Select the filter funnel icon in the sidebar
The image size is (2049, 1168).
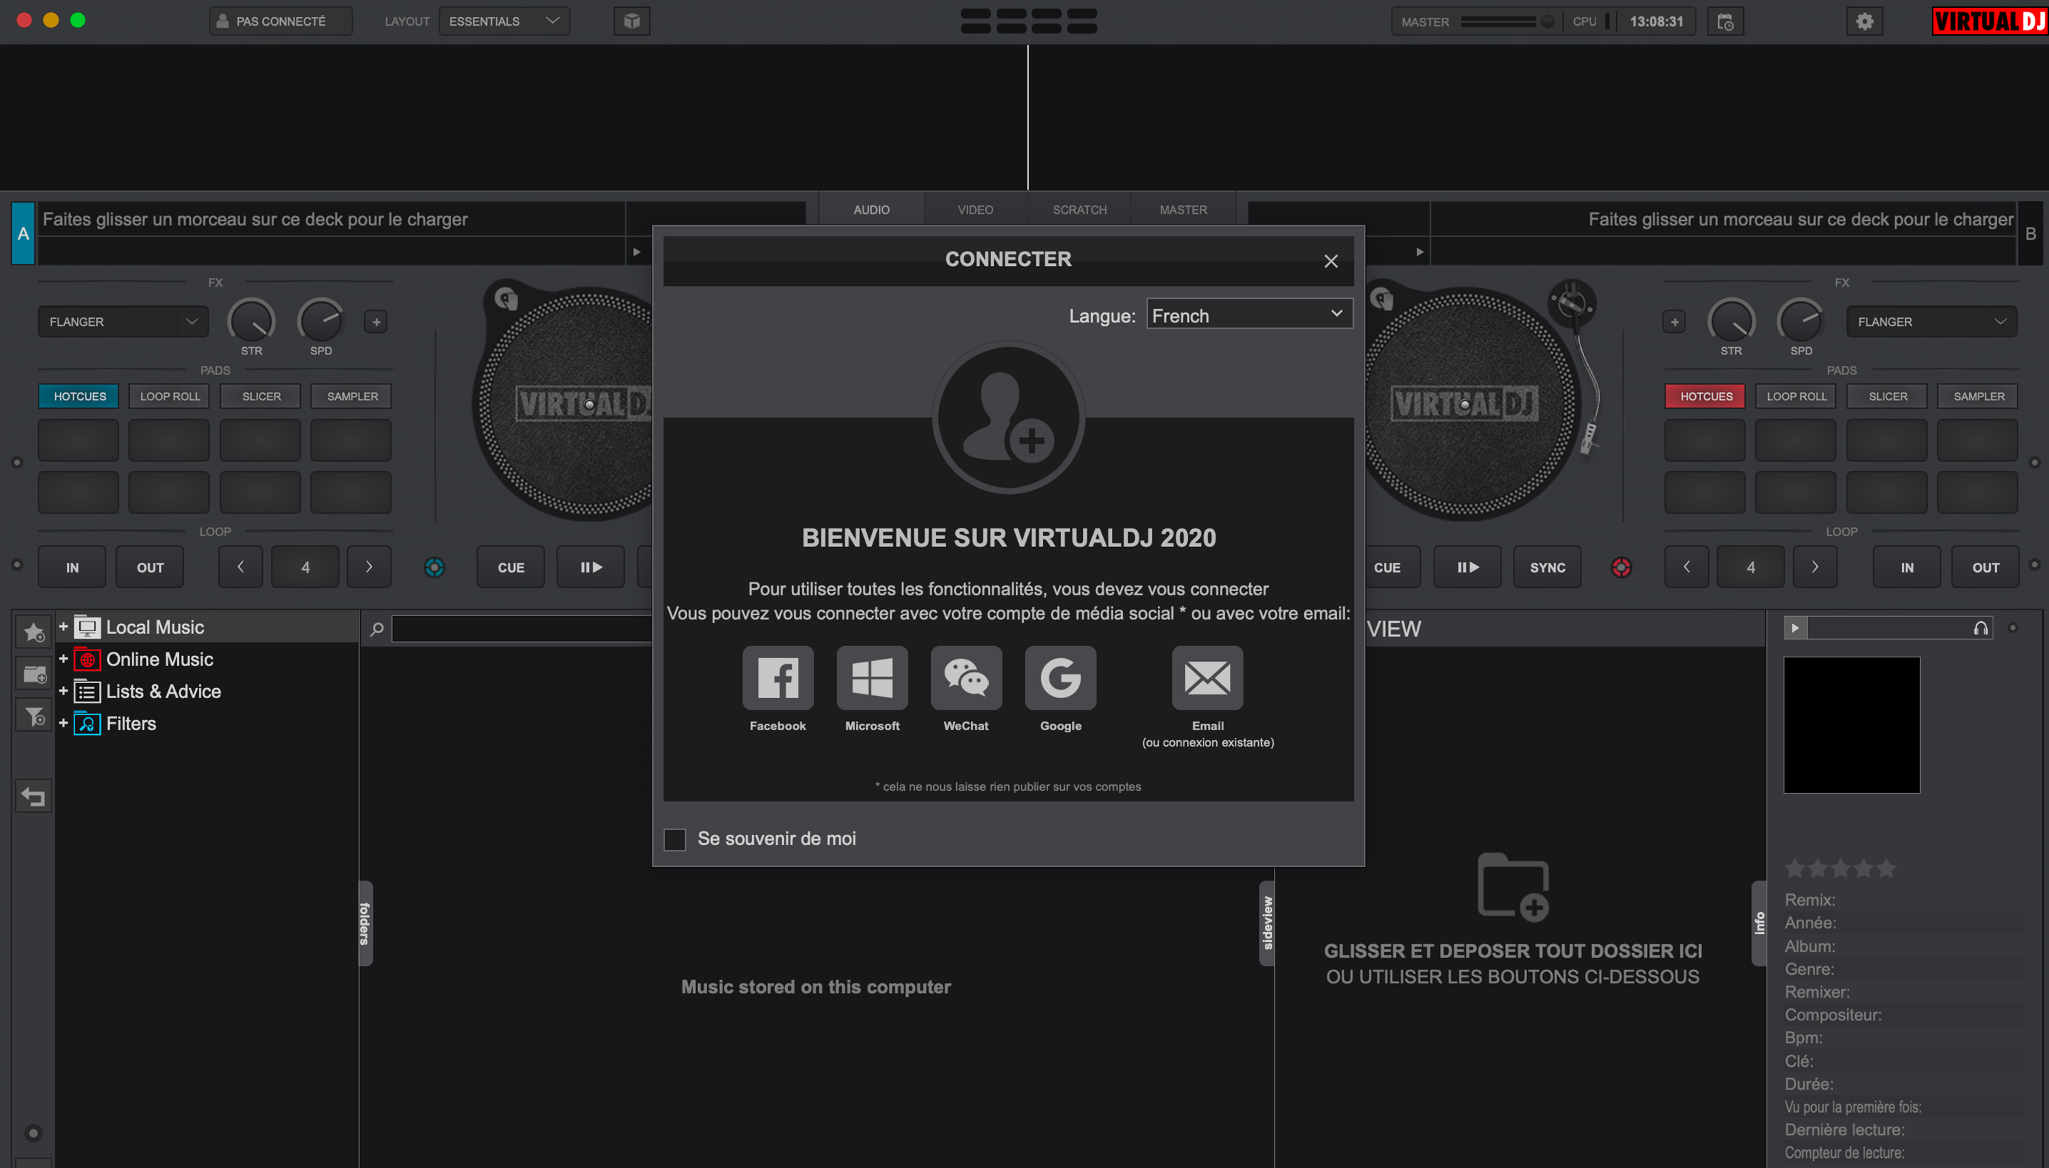click(33, 714)
